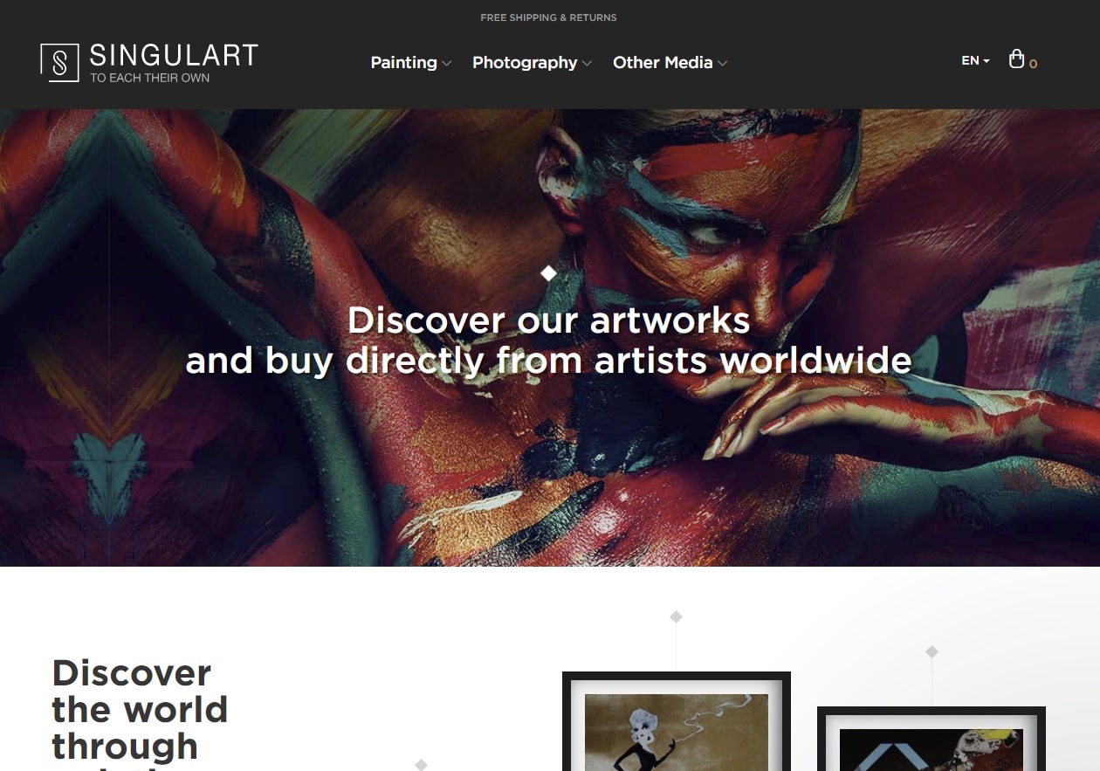Click the chevron next to Painting
The height and width of the screenshot is (771, 1100).
446,63
